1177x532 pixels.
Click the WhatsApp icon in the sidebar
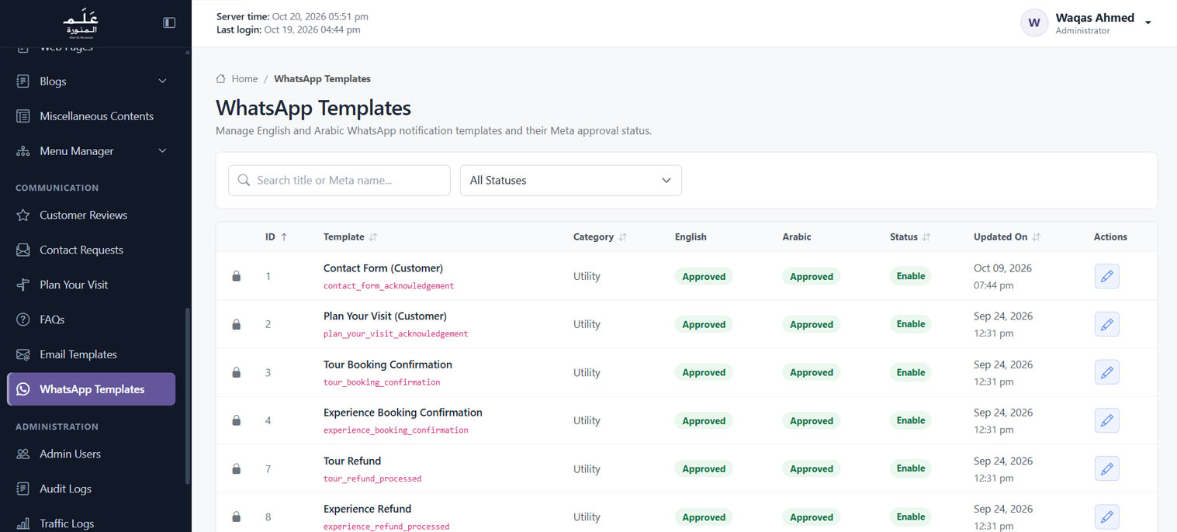click(x=23, y=389)
